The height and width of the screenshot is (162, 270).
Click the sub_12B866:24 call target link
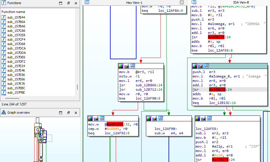[x=149, y=85]
